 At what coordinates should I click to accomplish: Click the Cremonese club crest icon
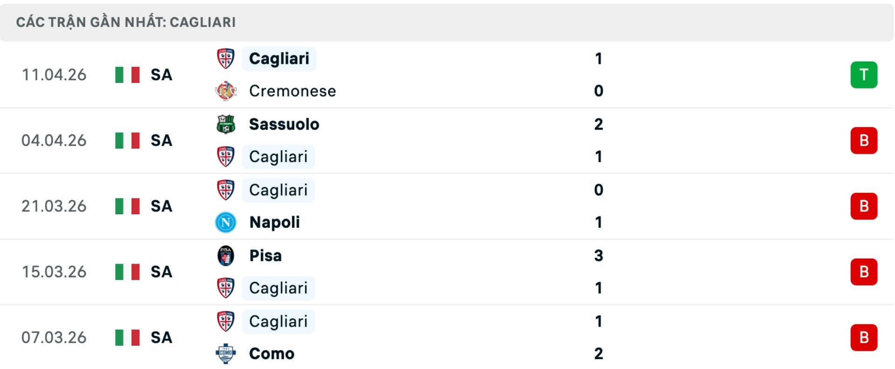(226, 91)
